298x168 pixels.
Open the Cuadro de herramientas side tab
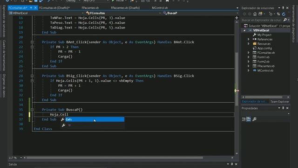click(4, 56)
